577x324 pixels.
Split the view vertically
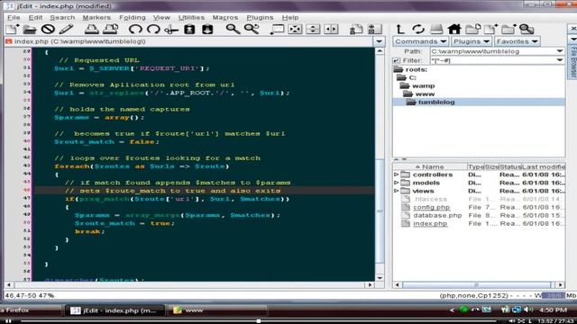(x=331, y=29)
